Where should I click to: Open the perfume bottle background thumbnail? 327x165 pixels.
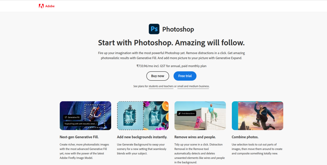pos(143,116)
